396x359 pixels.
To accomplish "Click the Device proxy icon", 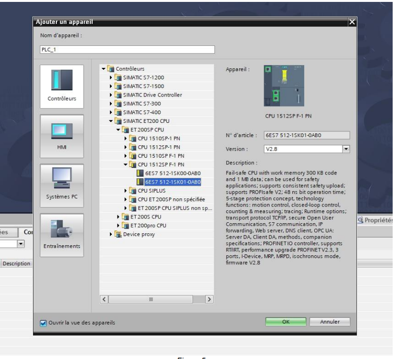I will click(118, 234).
